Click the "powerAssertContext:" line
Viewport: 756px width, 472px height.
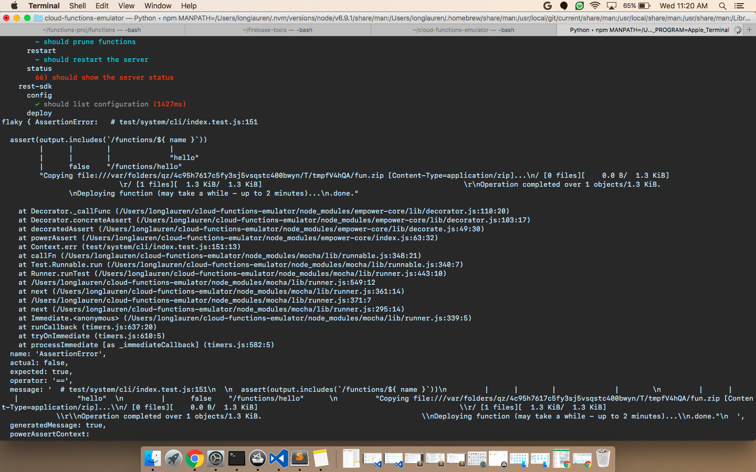[x=50, y=434]
